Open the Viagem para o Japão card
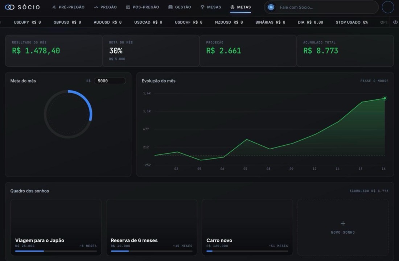399x261 pixels. [56, 227]
